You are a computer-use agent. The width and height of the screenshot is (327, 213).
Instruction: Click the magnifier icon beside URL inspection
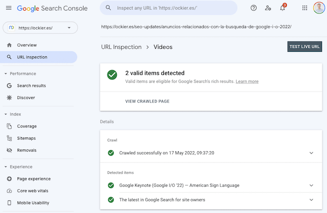pyautogui.click(x=9, y=57)
